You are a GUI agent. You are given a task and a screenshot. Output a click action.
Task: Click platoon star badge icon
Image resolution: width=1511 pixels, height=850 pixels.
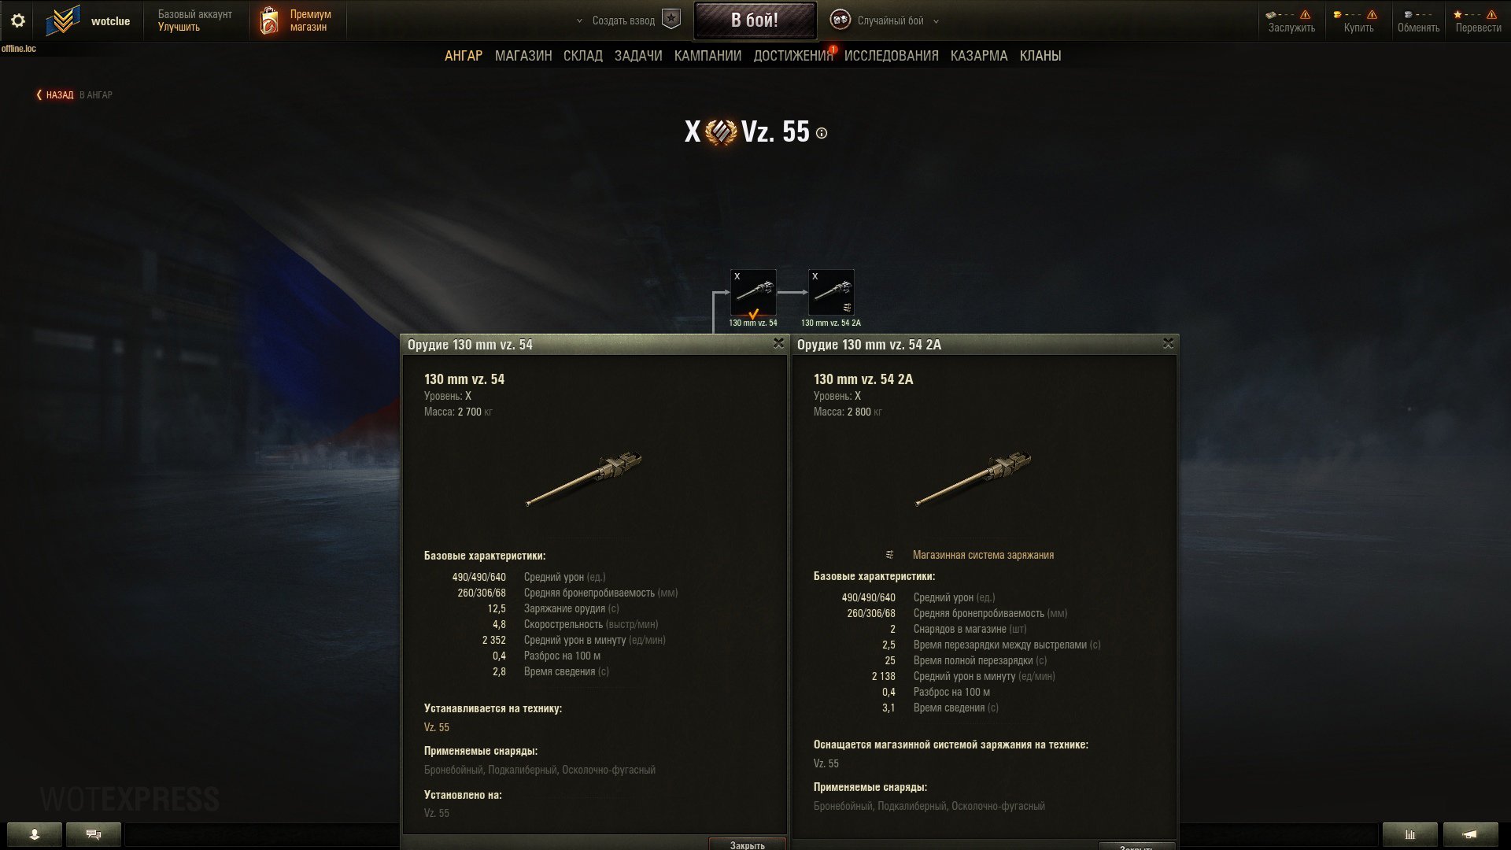(671, 20)
